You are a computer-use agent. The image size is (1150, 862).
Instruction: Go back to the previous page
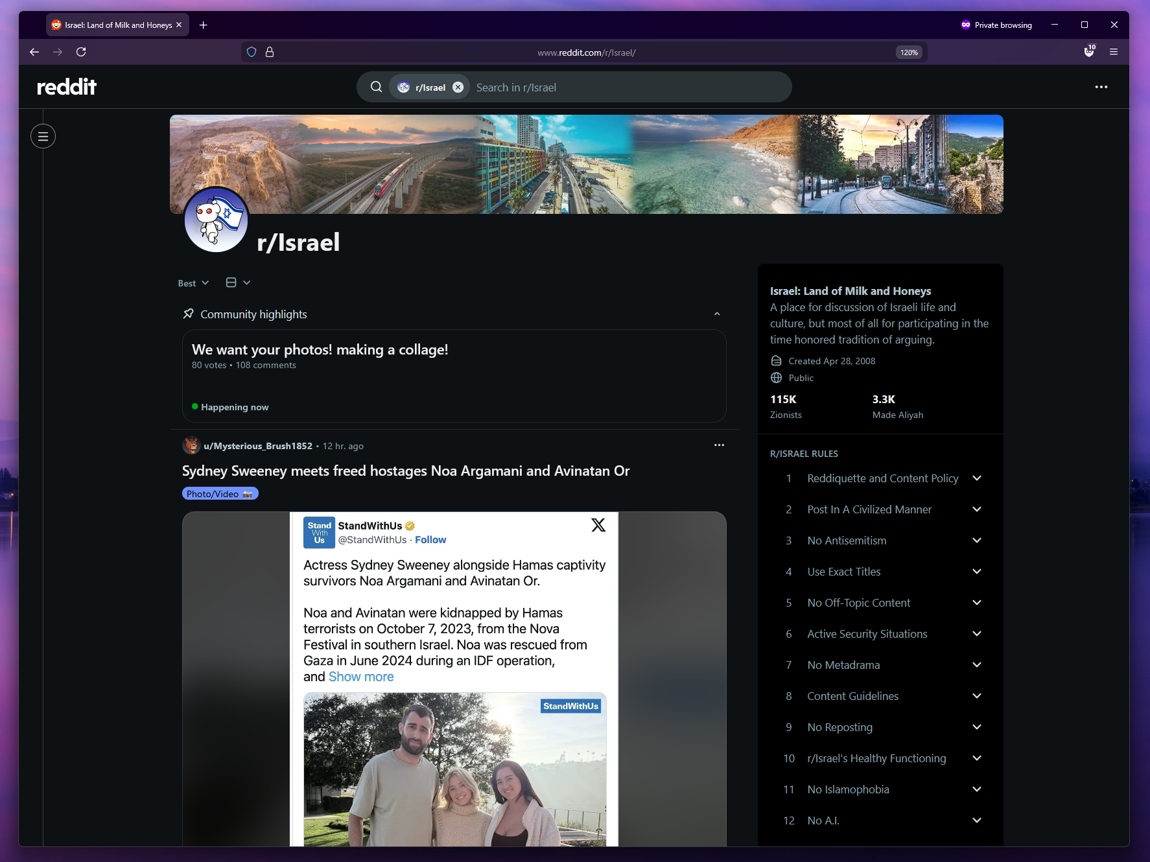pyautogui.click(x=34, y=52)
